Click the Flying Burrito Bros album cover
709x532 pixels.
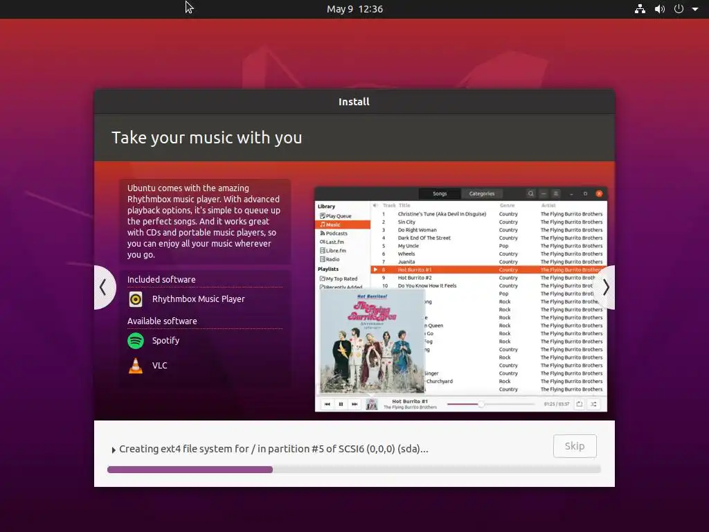372,342
